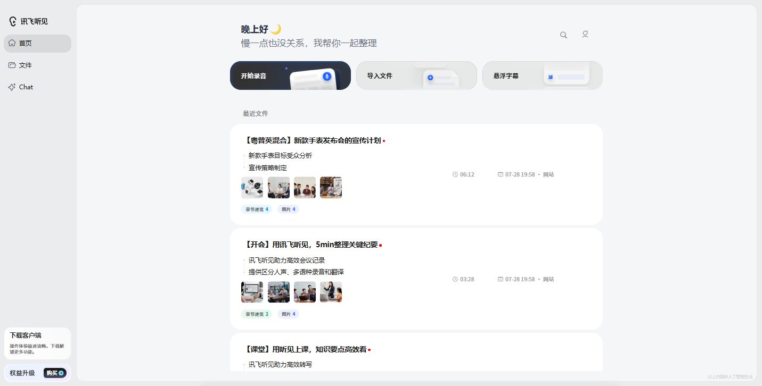The image size is (762, 386).
Task: Open fourth thumbnail in 新款手表 file card
Action: click(x=331, y=188)
